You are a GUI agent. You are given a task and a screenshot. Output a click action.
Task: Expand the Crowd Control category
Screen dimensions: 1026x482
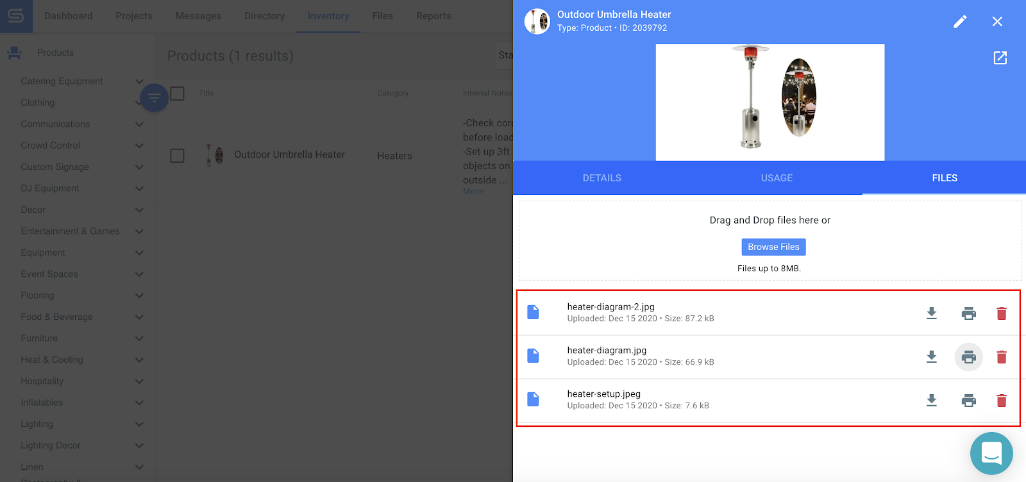[139, 145]
